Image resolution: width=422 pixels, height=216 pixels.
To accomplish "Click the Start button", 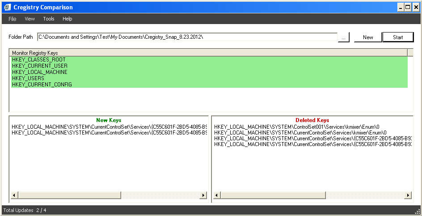I will [398, 37].
